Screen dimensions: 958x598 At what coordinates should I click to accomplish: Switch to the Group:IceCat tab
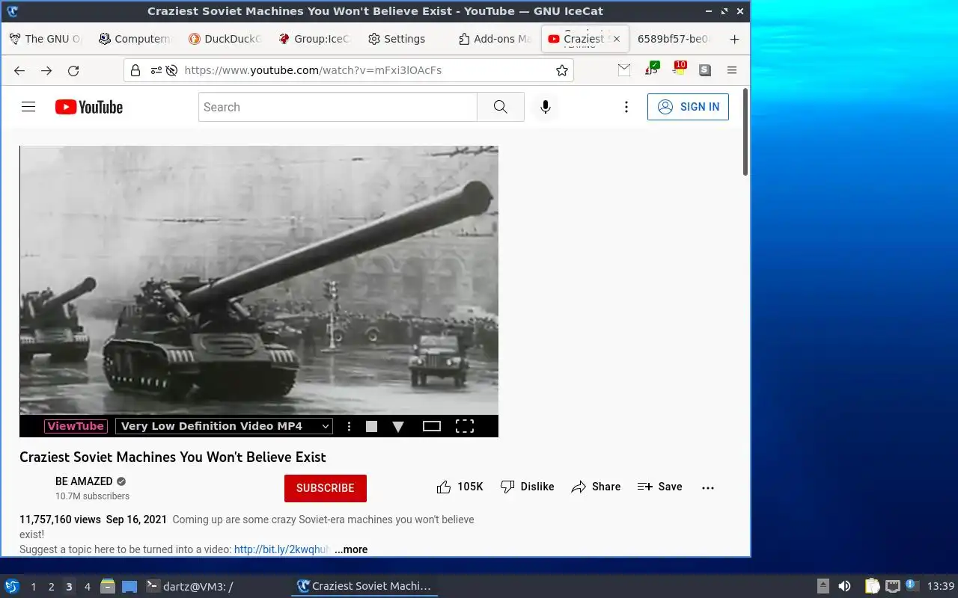tap(314, 39)
